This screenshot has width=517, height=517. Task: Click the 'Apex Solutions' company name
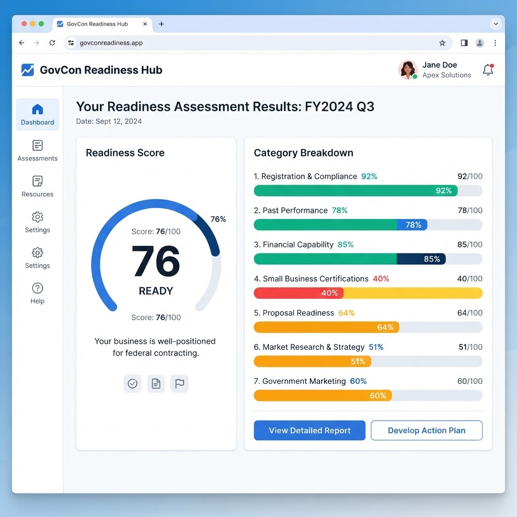(x=447, y=75)
